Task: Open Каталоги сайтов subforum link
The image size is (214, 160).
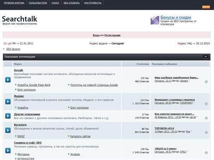Action: click(80, 136)
